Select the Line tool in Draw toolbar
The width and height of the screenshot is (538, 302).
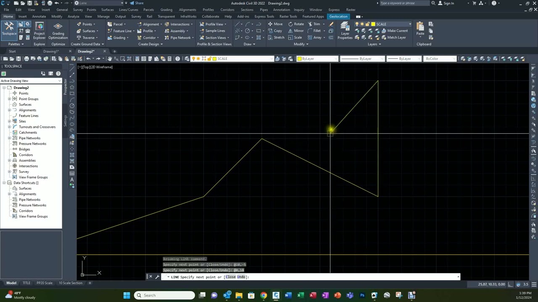pos(72,69)
